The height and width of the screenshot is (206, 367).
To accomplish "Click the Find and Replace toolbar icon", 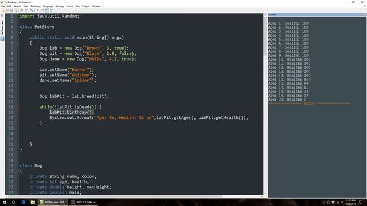I will point(32,10).
